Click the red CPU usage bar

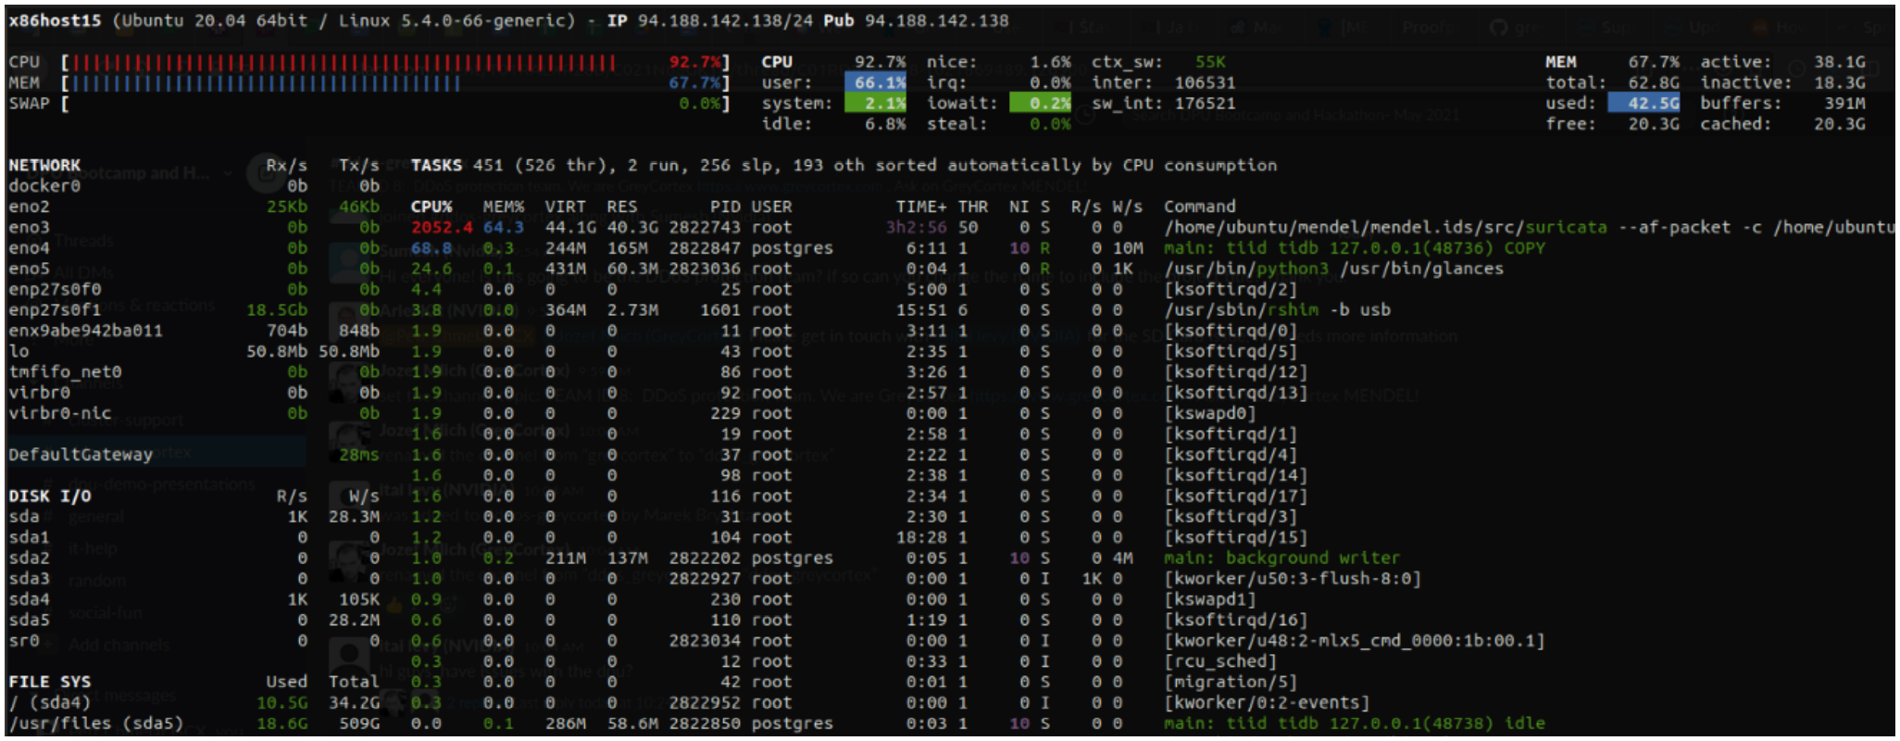tap(344, 62)
